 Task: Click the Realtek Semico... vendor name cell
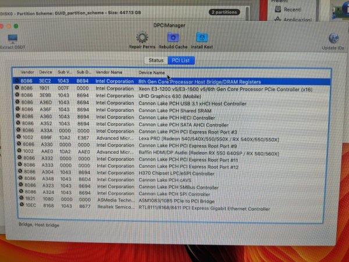click(116, 207)
